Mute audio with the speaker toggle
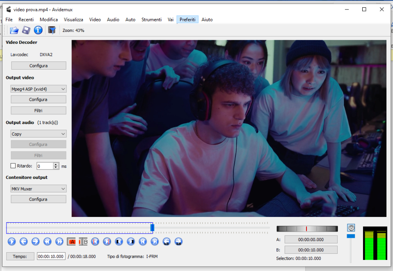The width and height of the screenshot is (393, 271). tap(351, 228)
